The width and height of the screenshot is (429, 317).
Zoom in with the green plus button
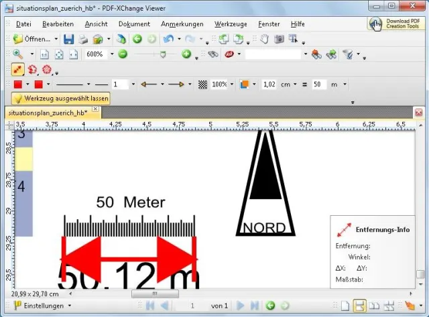pos(186,54)
